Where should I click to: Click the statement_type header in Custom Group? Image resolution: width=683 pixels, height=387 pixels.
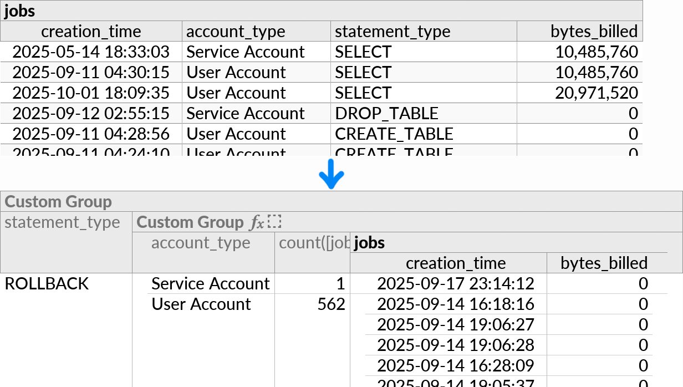point(63,222)
